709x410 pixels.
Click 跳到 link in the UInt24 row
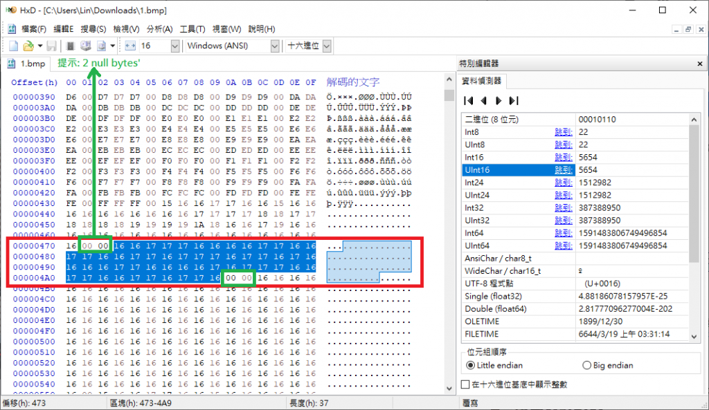(x=564, y=196)
